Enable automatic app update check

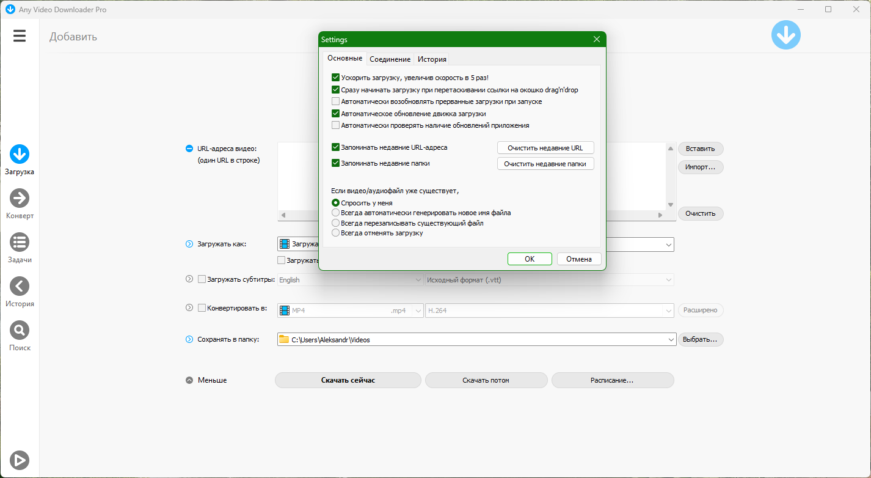[x=335, y=125]
